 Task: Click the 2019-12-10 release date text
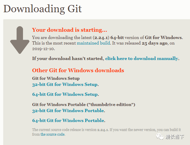coord(43,49)
